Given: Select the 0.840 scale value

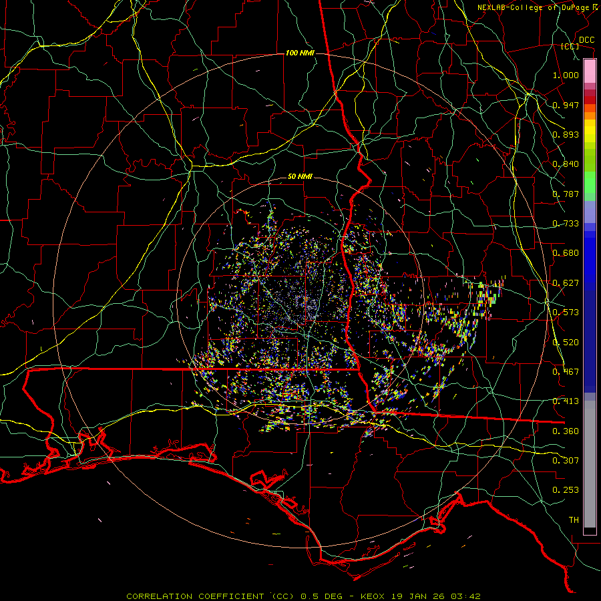Looking at the screenshot, I should click(x=566, y=164).
